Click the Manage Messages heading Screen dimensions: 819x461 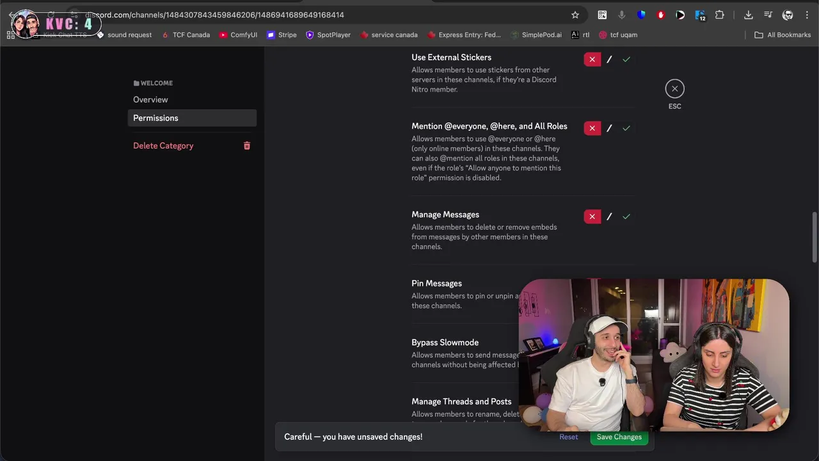tap(445, 214)
